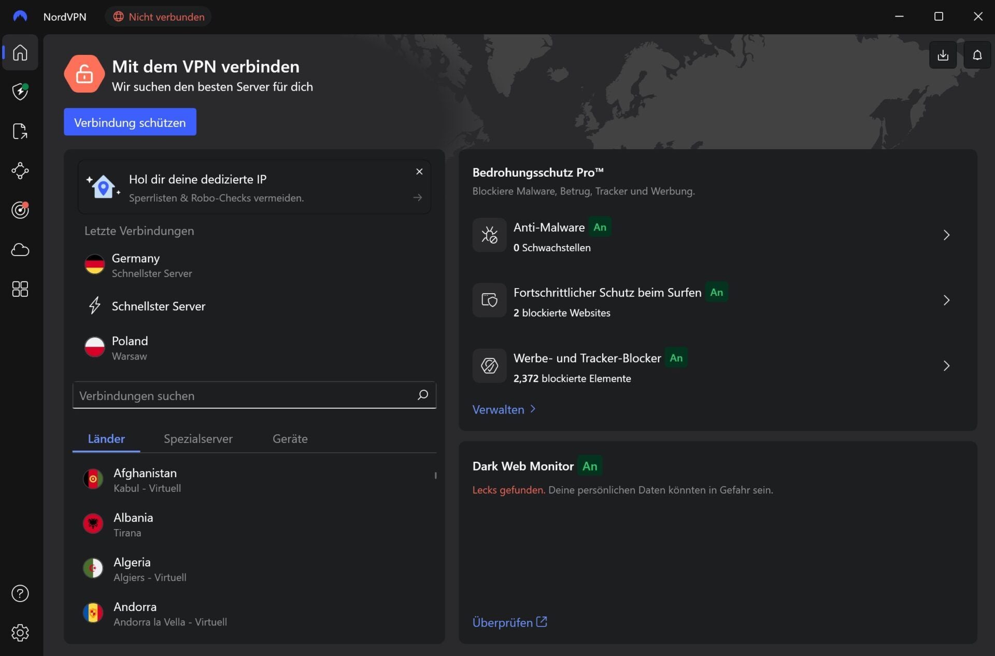
Task: Switch to the Geräte tab
Action: point(290,438)
